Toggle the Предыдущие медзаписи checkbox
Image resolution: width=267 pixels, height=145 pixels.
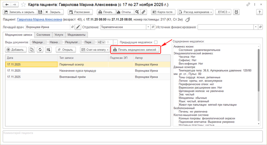(156, 42)
